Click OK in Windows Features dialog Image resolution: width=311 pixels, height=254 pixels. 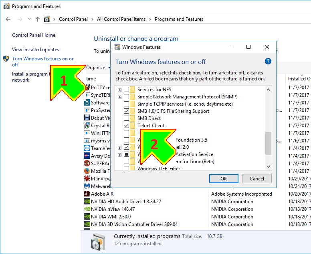click(x=224, y=178)
